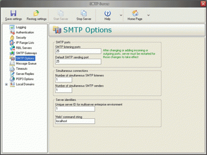Click the 'Helo' command string field
Image resolution: width=207 pixels, height=155 pixels.
tap(75, 121)
